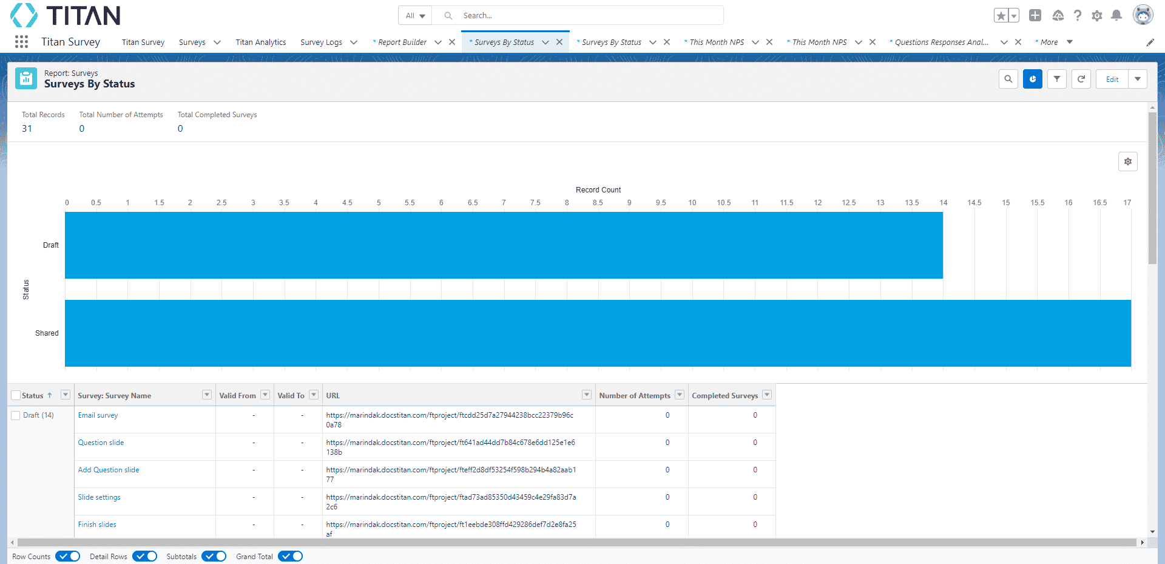Open the Email survey link
1165x564 pixels.
click(x=98, y=415)
